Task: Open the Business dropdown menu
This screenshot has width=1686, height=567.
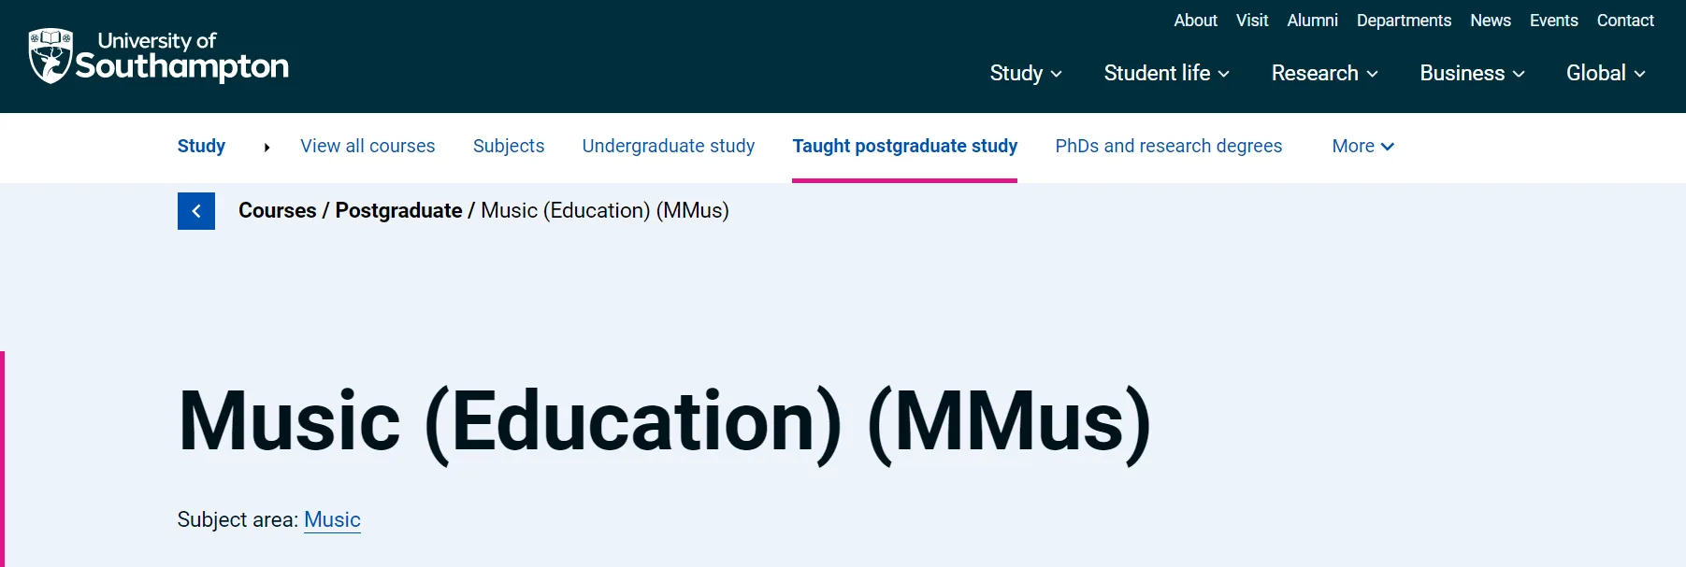Action: click(1472, 73)
